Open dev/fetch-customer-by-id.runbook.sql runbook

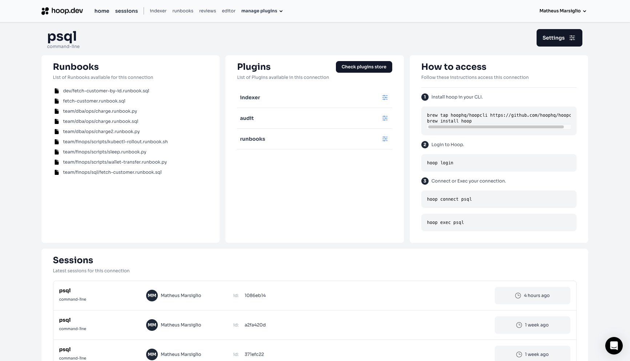pyautogui.click(x=106, y=91)
